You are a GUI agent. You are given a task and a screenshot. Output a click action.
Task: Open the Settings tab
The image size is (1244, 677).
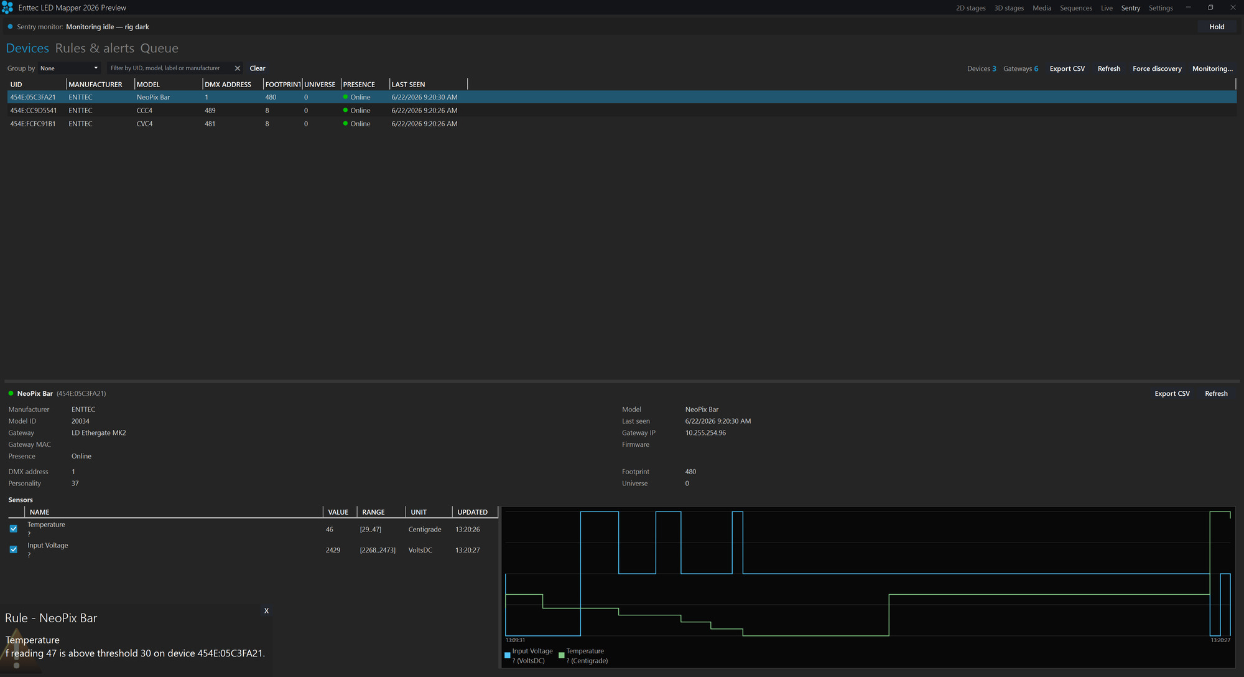point(1161,8)
